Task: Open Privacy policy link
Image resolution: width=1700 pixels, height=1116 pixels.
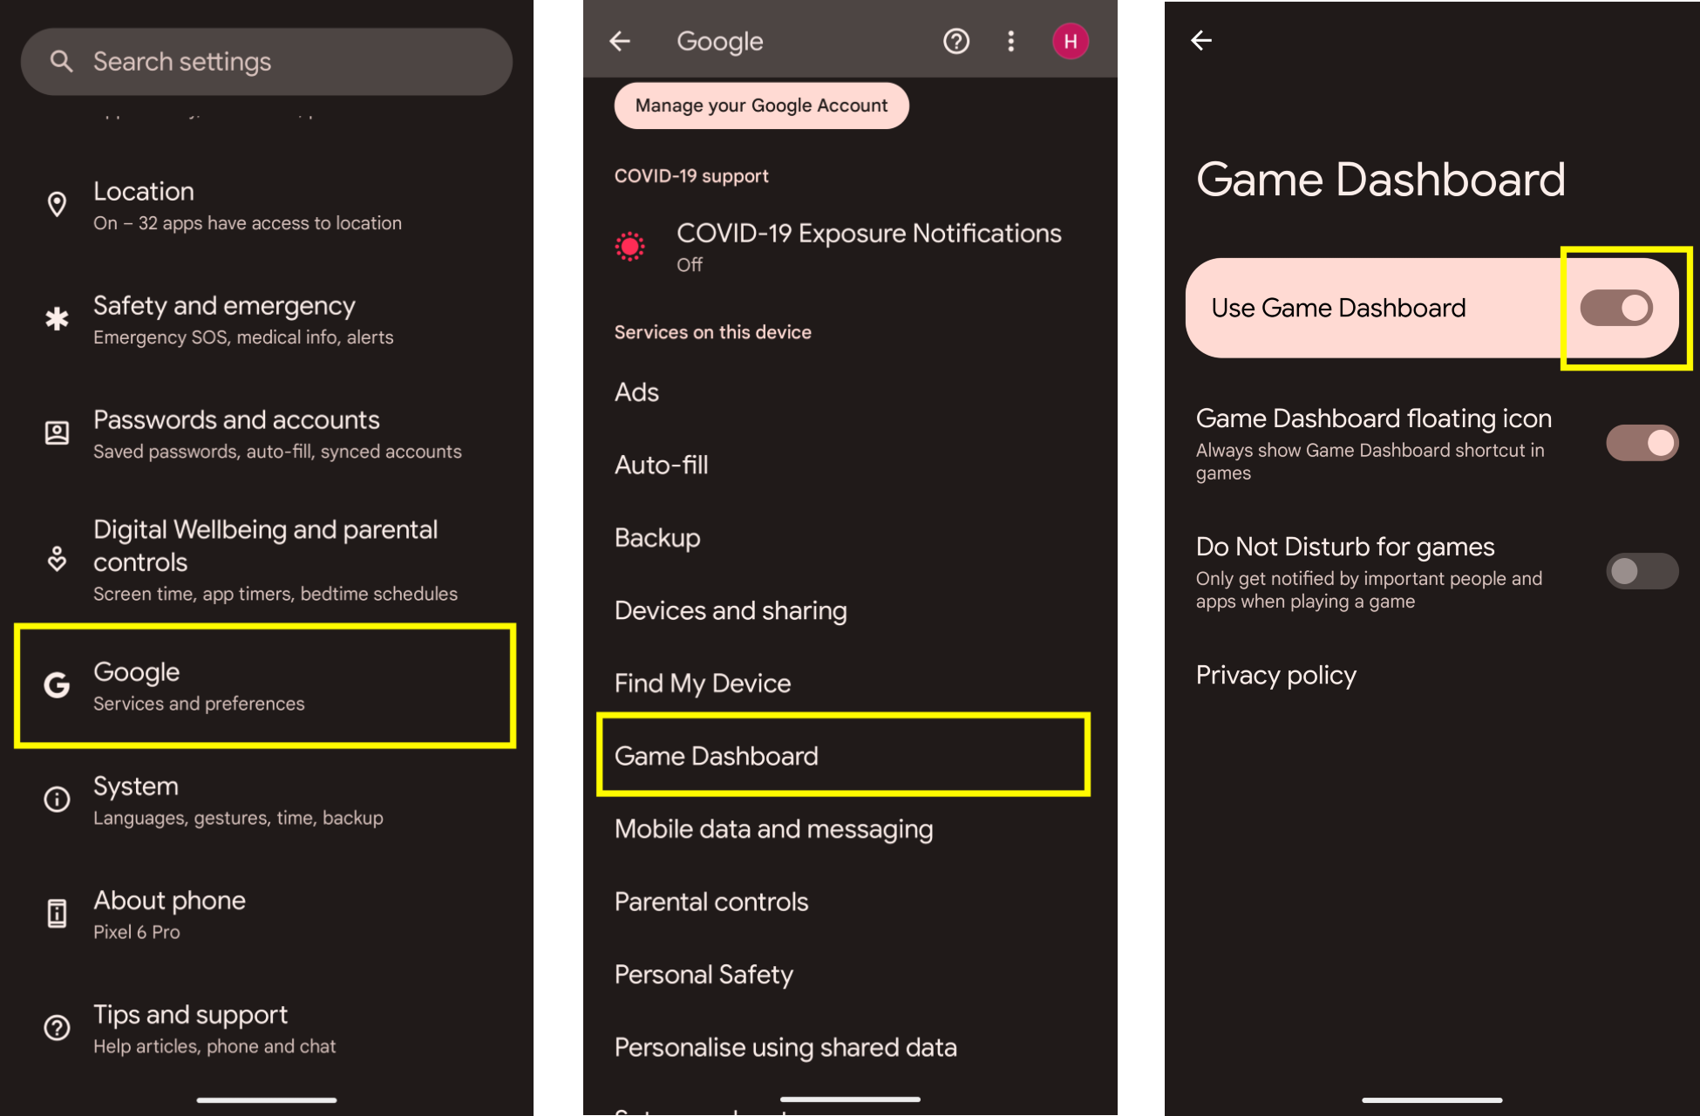Action: pyautogui.click(x=1276, y=674)
